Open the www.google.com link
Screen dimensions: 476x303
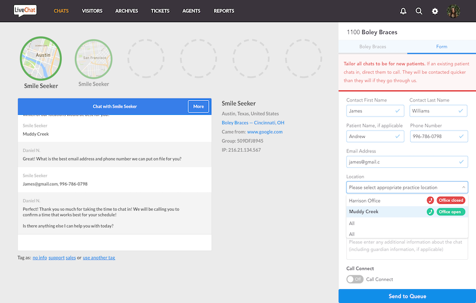pos(265,132)
